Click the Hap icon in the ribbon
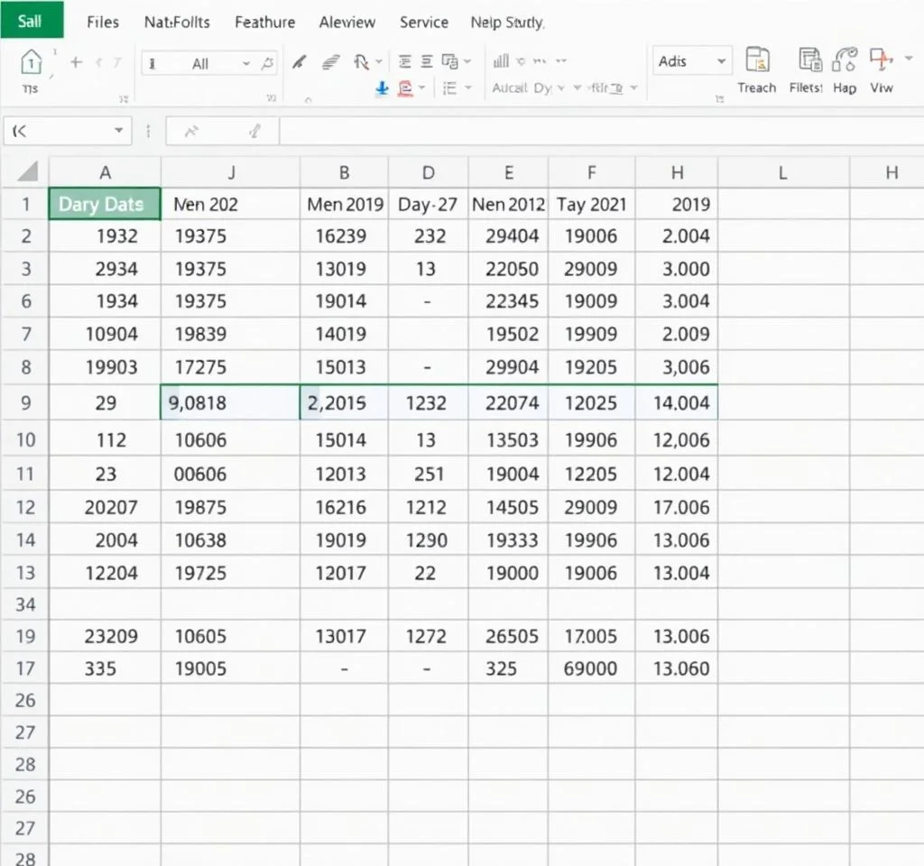Viewport: 924px width, 866px height. (845, 61)
